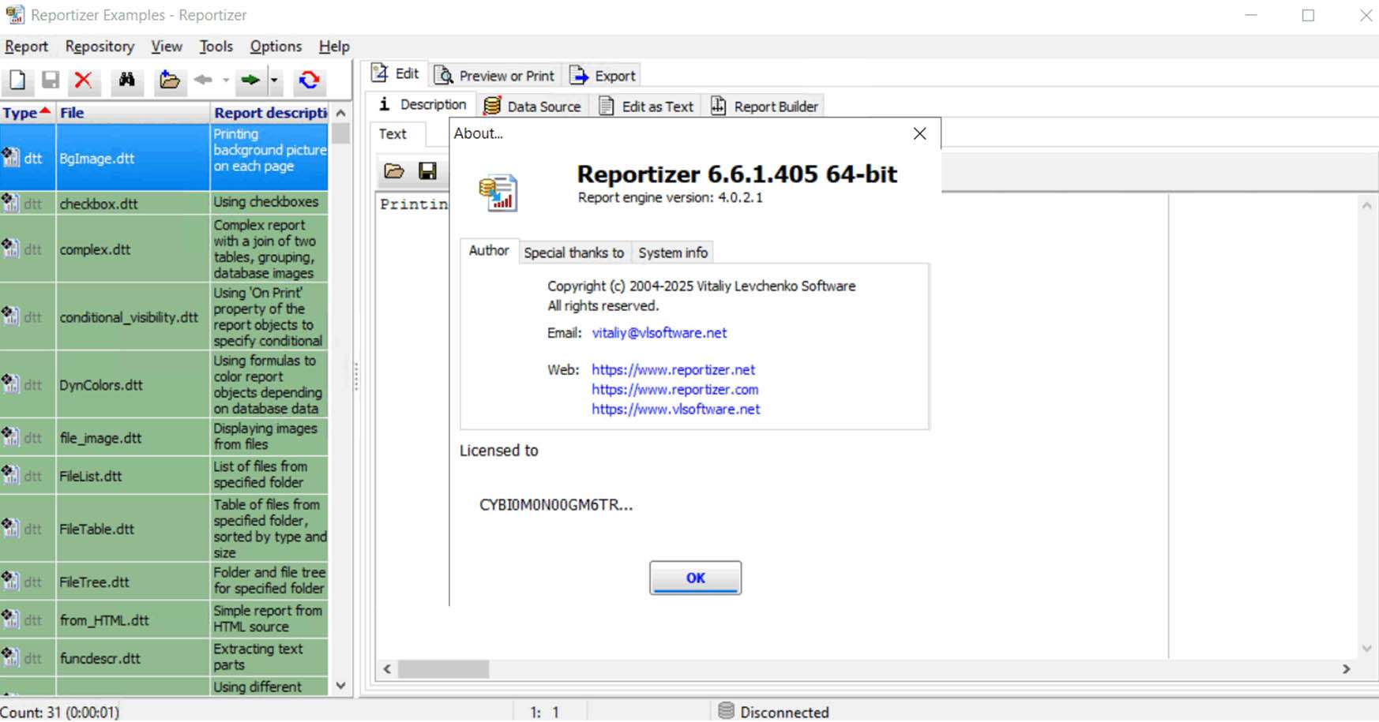Click the vitaliy@vlsoftware.net email link

[x=659, y=333]
